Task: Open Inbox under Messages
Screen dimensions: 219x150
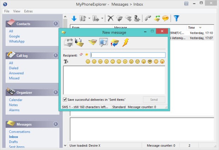Action: [x=13, y=137]
